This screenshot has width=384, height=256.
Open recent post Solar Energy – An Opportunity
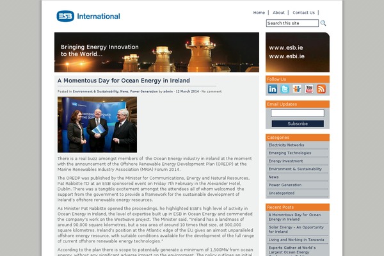296,229
